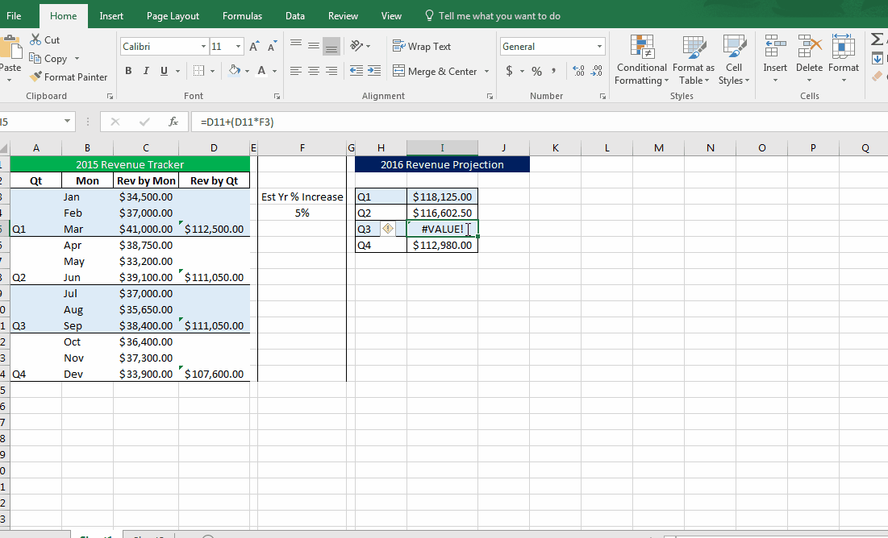Click the AutoSum sigma icon

[x=878, y=39]
